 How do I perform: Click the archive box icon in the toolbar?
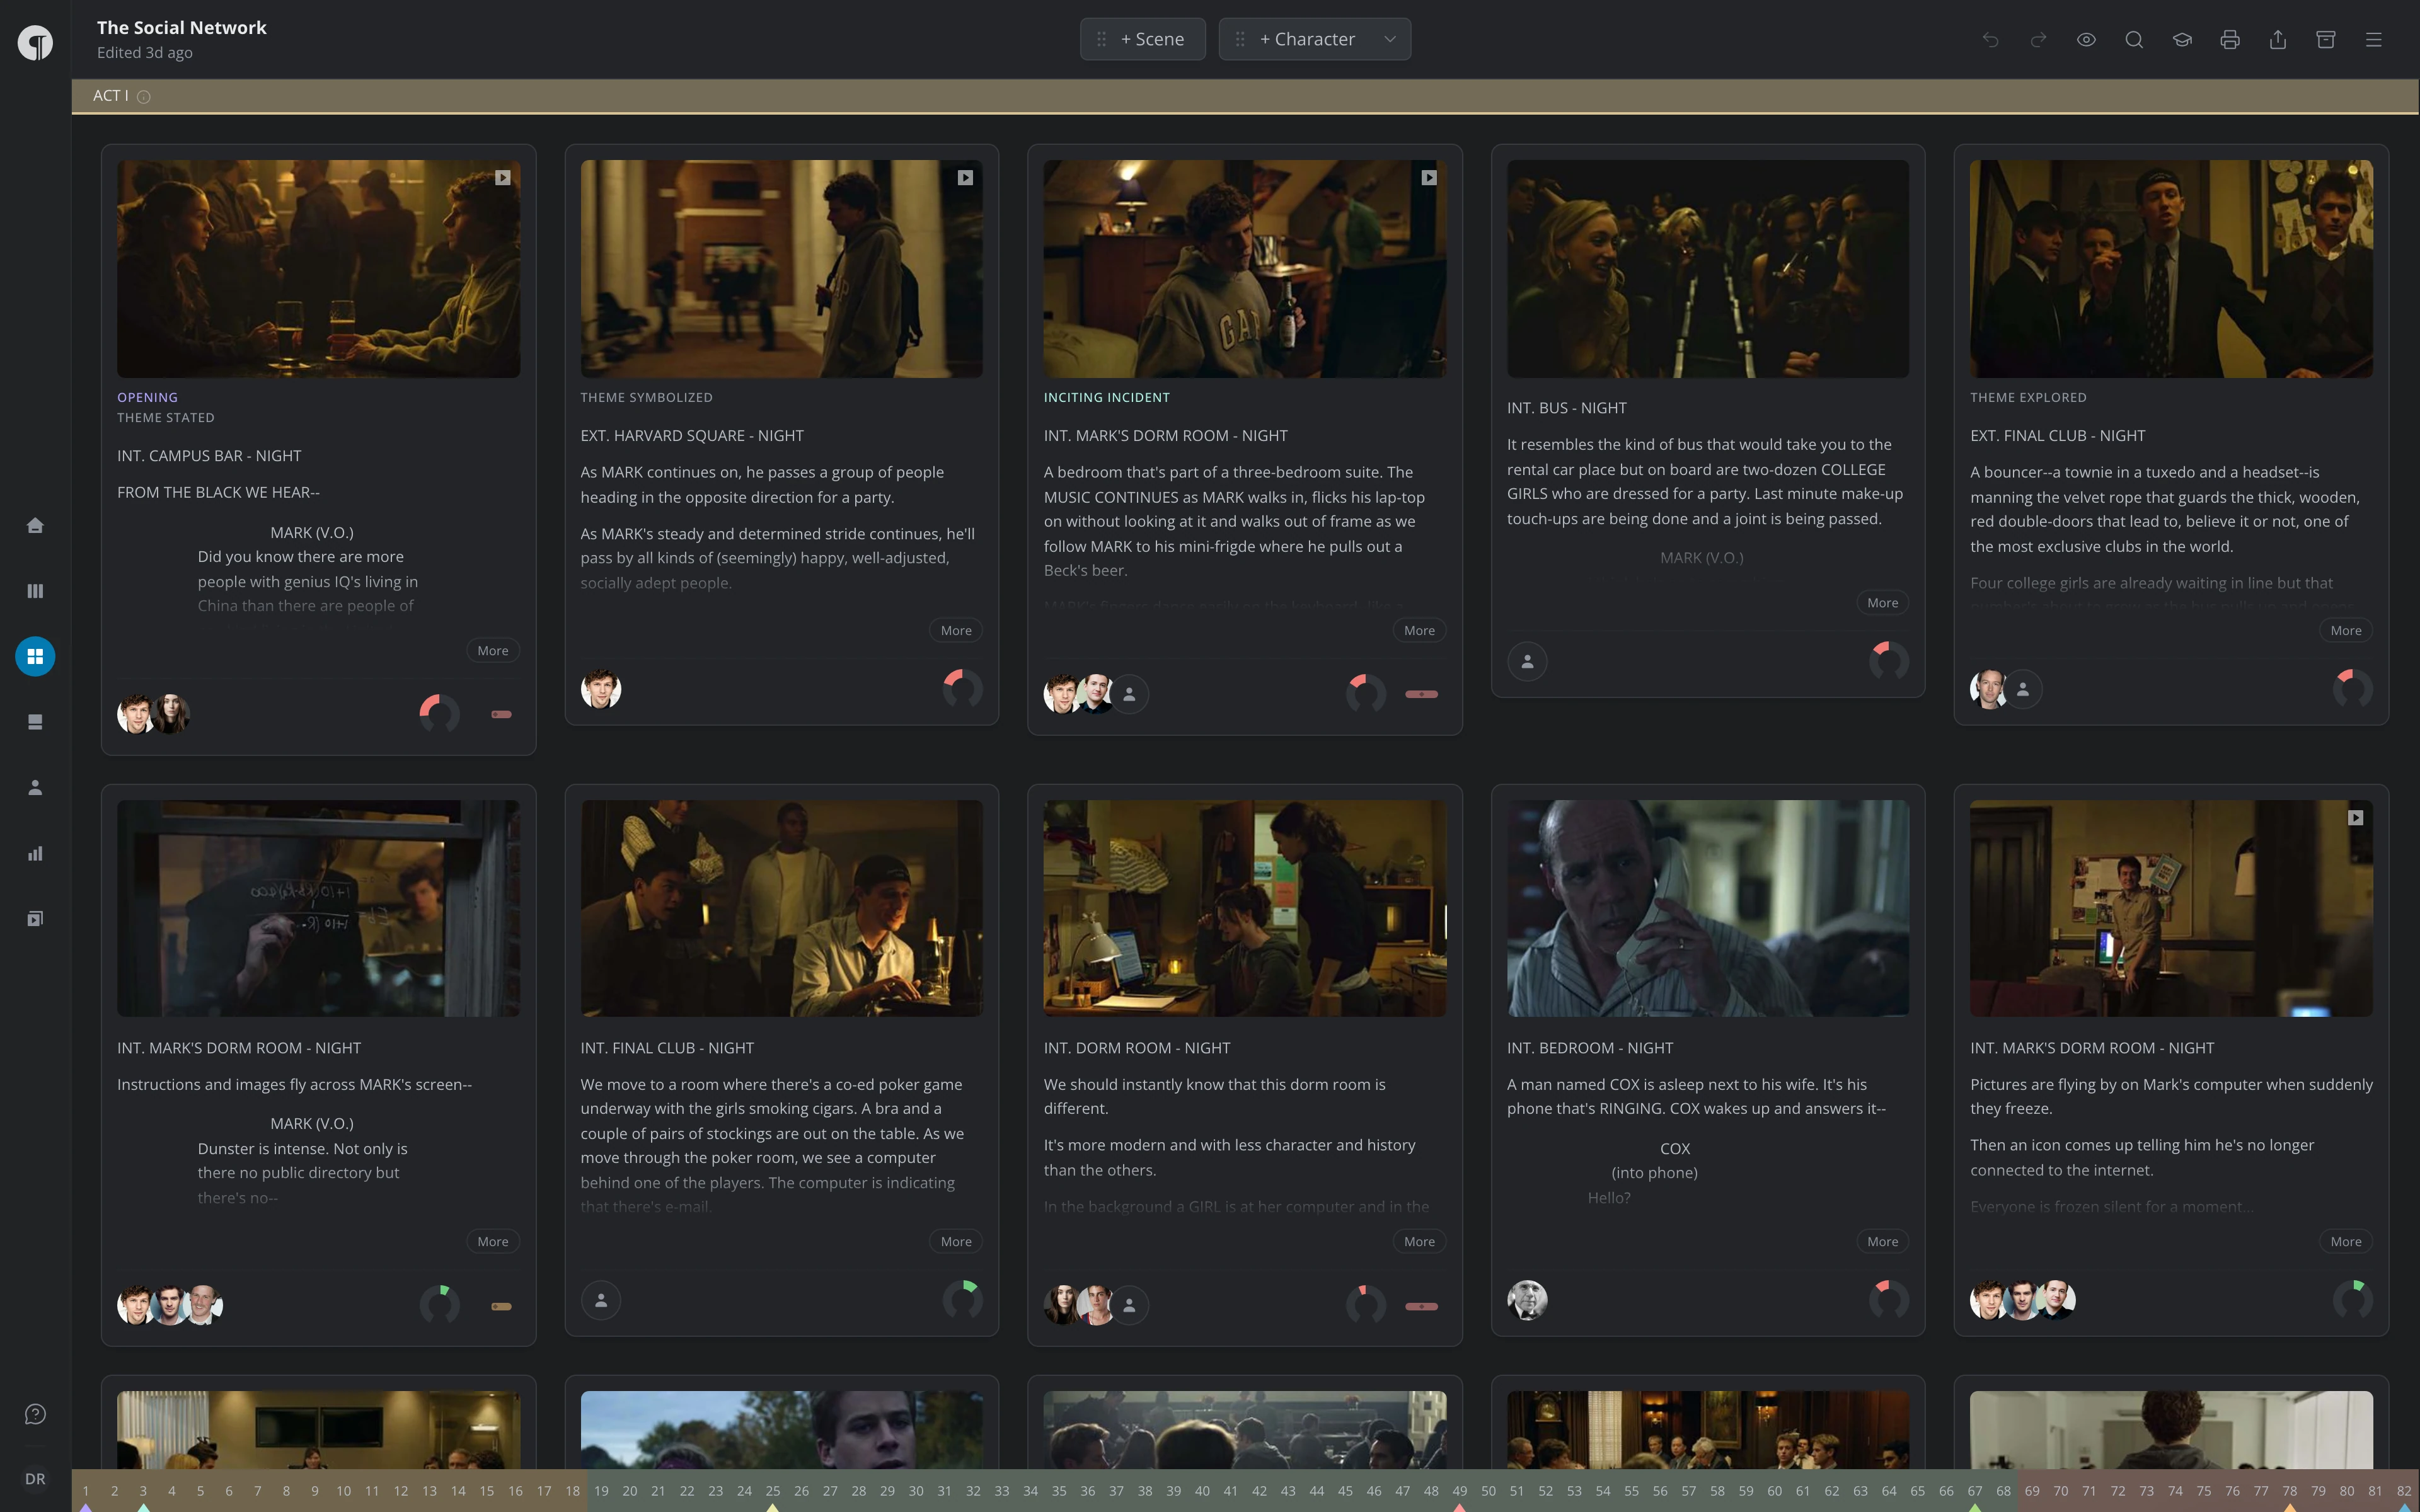2326,40
